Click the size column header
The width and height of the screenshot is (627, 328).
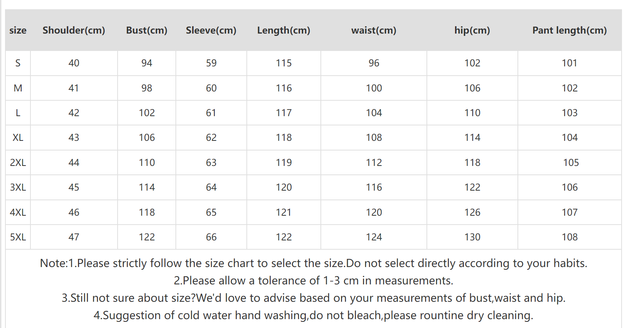[18, 30]
